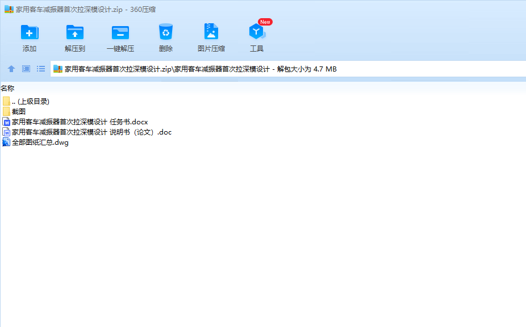The image size is (526, 327).
Task: Click the address path input field
Action: pyautogui.click(x=288, y=69)
